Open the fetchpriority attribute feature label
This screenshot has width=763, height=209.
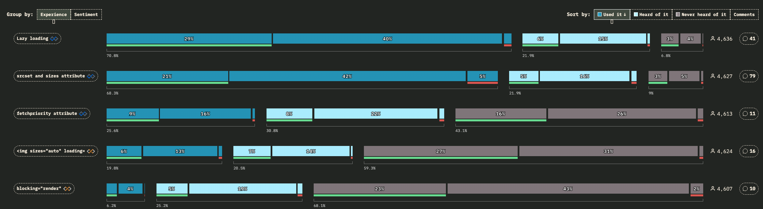[x=47, y=114]
